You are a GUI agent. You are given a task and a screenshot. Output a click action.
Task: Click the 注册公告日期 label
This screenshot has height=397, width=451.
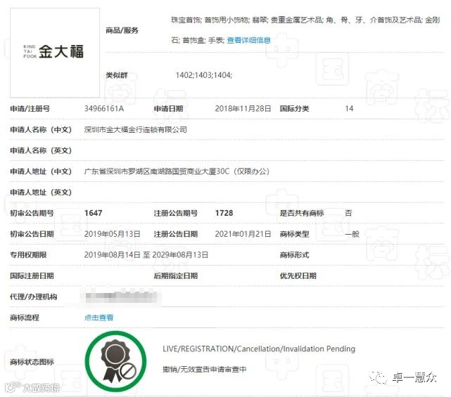(x=175, y=234)
